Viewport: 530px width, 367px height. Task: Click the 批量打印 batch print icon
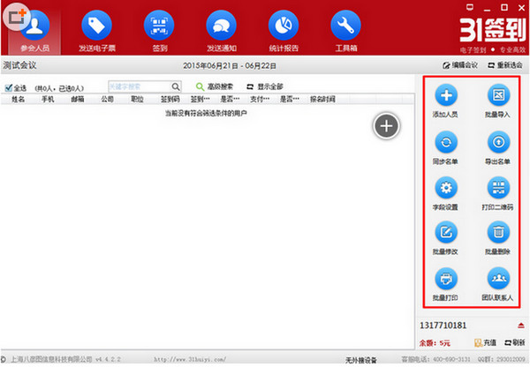[446, 279]
